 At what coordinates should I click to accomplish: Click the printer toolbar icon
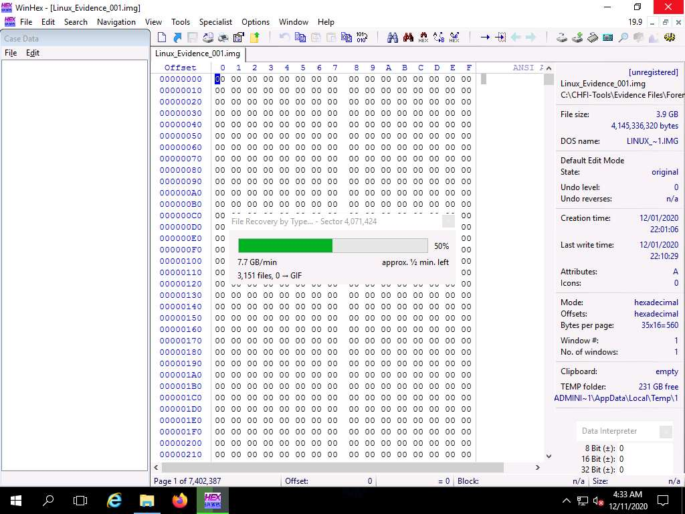(223, 37)
